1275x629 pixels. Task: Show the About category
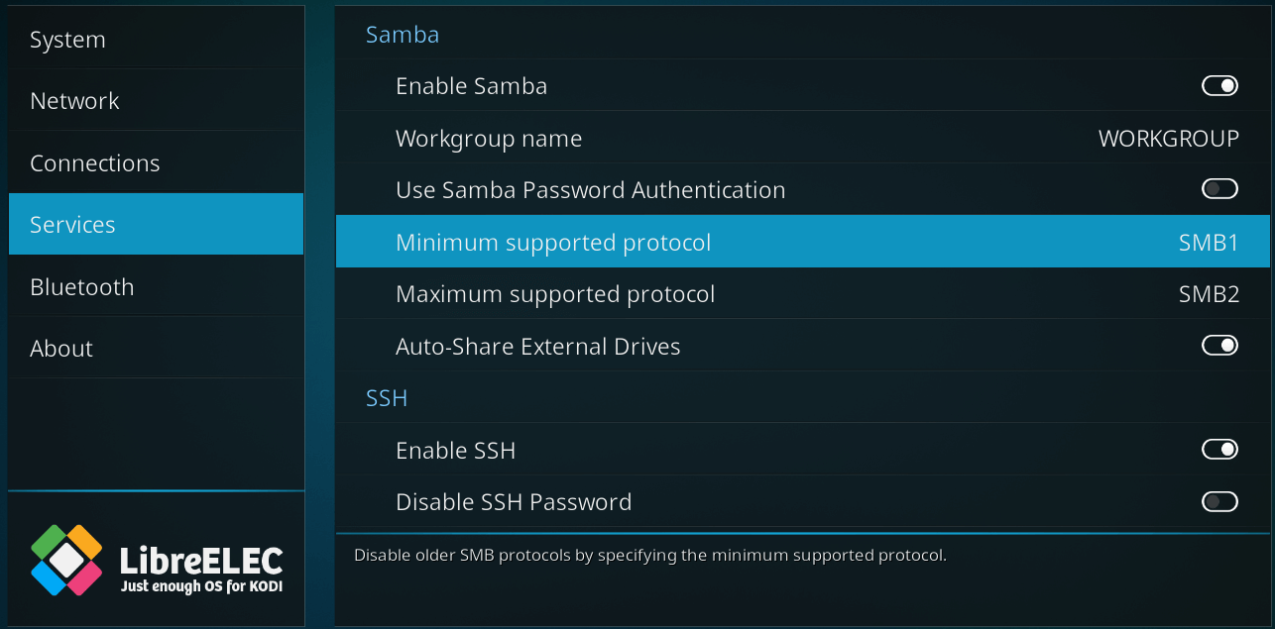[61, 349]
